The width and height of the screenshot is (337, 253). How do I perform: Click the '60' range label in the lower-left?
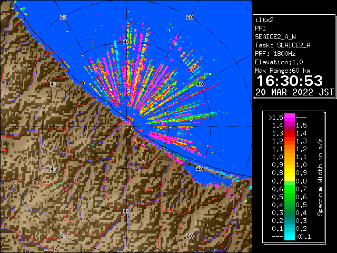(63, 236)
